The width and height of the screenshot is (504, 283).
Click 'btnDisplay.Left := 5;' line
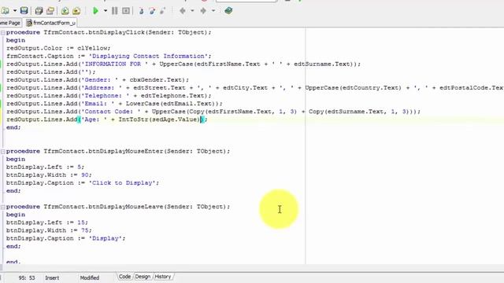pyautogui.click(x=45, y=167)
